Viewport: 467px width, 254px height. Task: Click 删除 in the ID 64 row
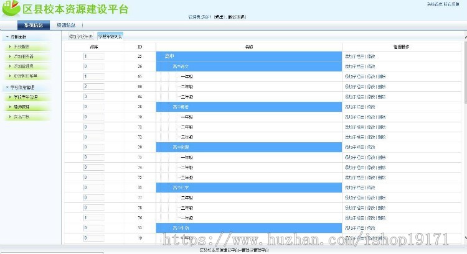[382, 97]
